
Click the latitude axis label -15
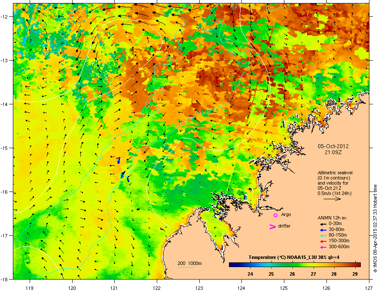click(5, 148)
